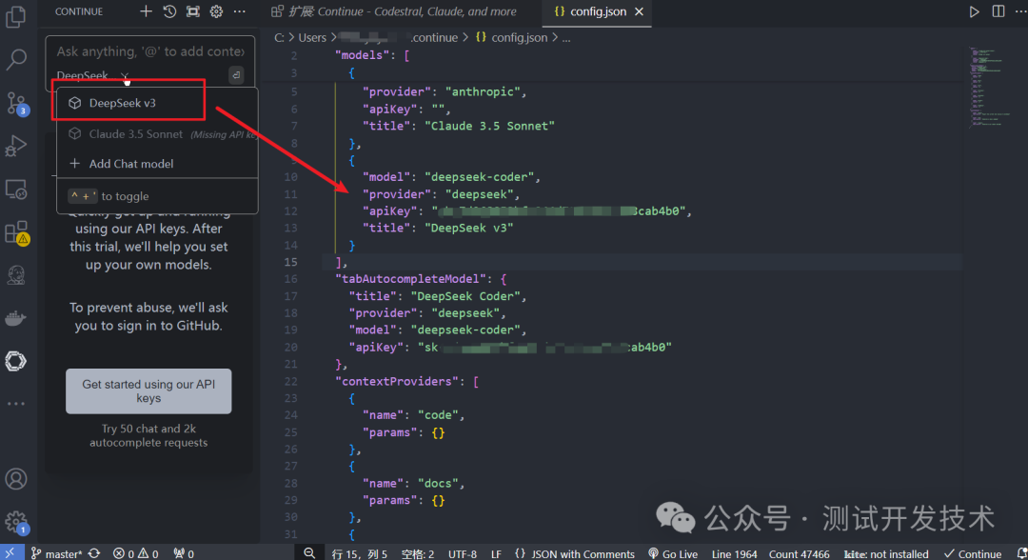
Task: Synchronize changes in status bar
Action: (x=94, y=553)
